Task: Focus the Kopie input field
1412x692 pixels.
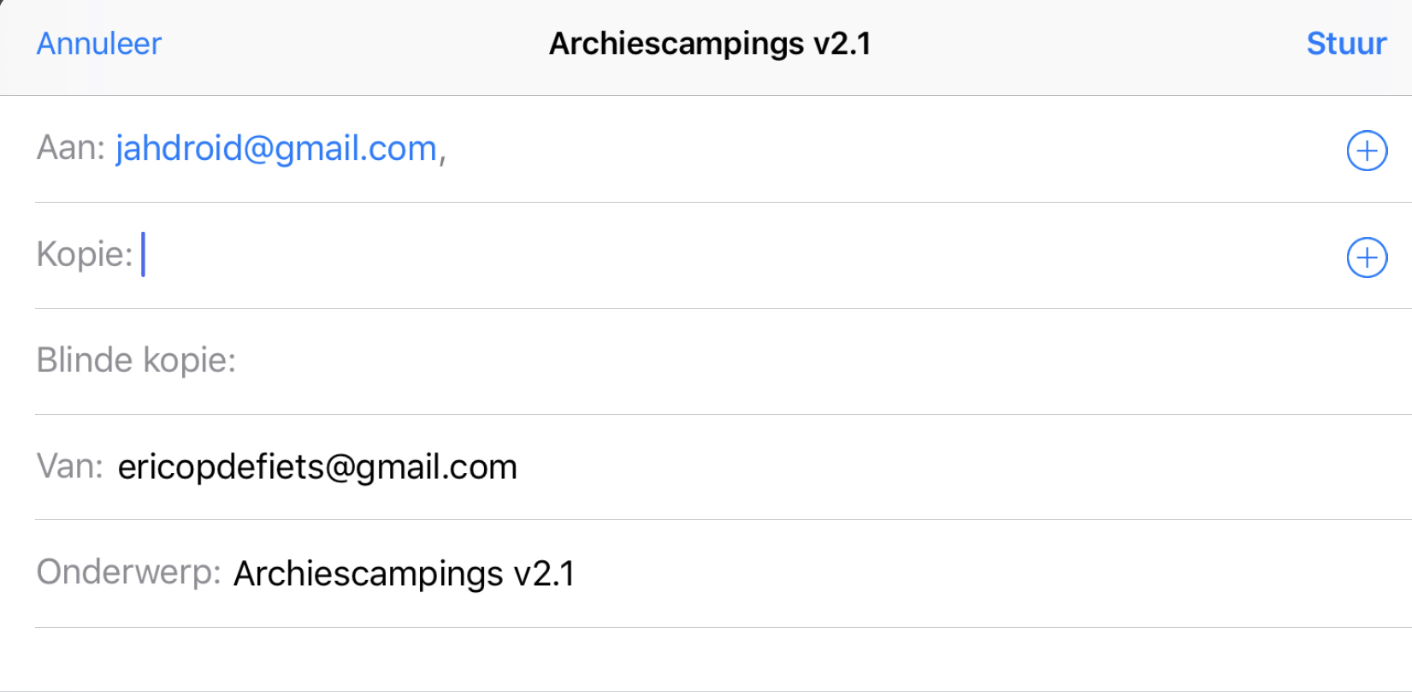Action: click(684, 256)
